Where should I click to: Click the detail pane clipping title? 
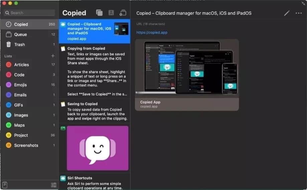[194, 13]
